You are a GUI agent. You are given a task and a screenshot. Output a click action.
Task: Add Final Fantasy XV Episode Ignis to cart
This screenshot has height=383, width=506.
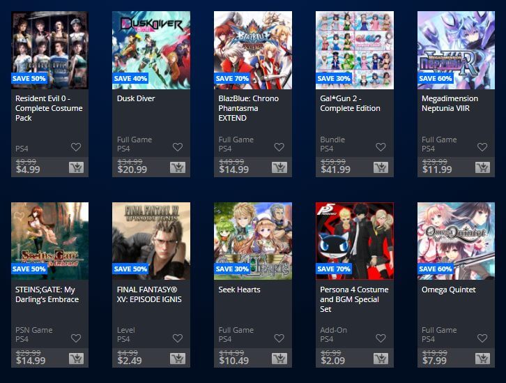tap(178, 359)
